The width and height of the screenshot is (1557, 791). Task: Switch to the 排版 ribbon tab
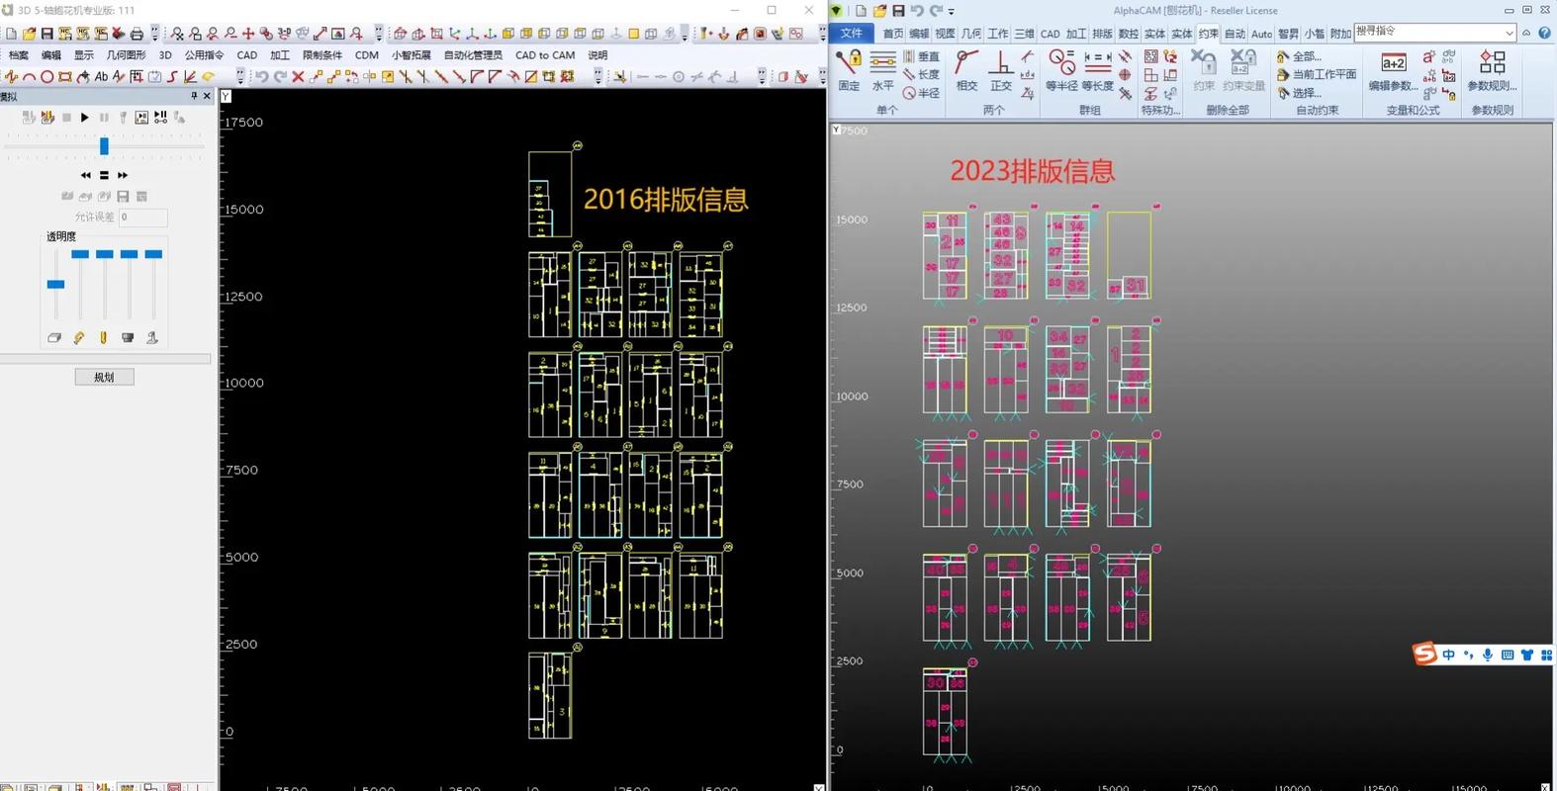pos(1102,34)
